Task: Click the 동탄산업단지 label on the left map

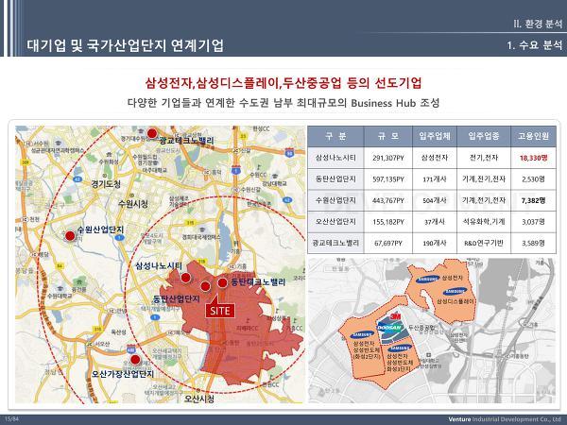Action: coord(177,298)
